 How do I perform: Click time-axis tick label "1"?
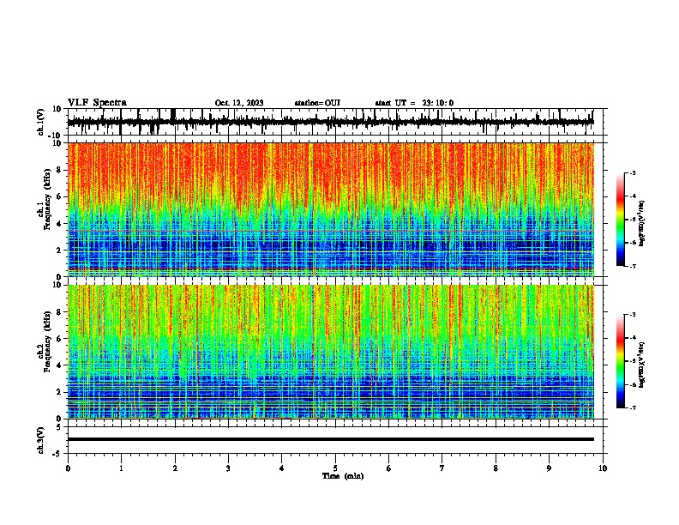click(121, 468)
